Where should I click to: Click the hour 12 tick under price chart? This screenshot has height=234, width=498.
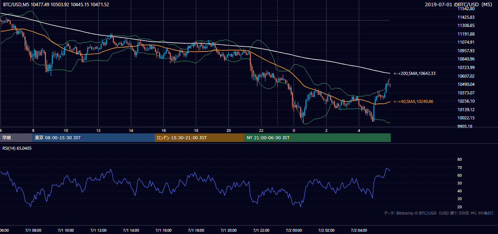(x=98, y=130)
